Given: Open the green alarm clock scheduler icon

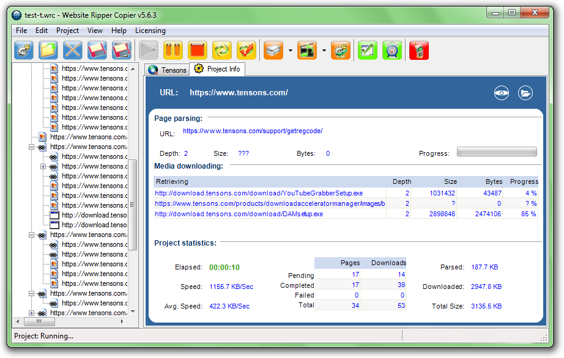Looking at the screenshot, I should click(392, 50).
